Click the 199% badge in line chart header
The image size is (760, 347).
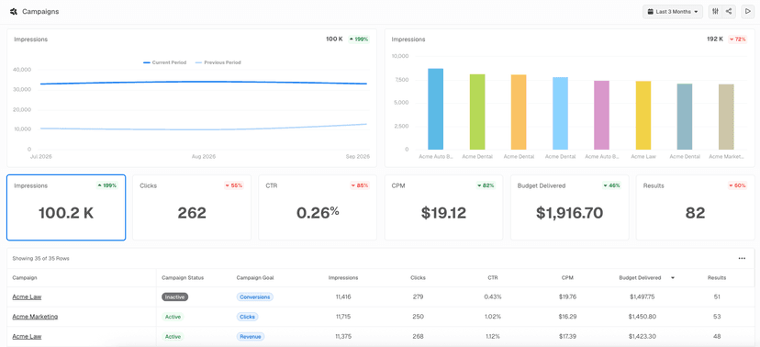(x=359, y=39)
